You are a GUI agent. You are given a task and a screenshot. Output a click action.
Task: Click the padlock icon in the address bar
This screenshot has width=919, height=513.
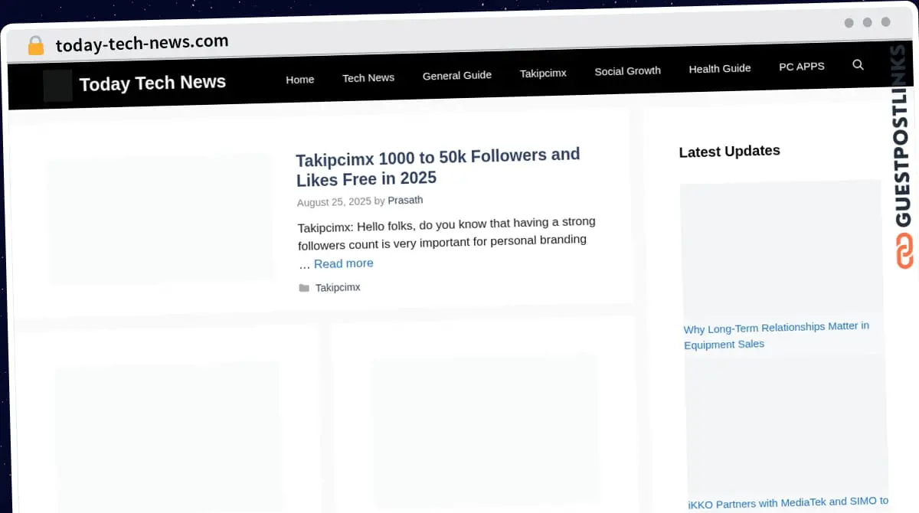tap(35, 44)
